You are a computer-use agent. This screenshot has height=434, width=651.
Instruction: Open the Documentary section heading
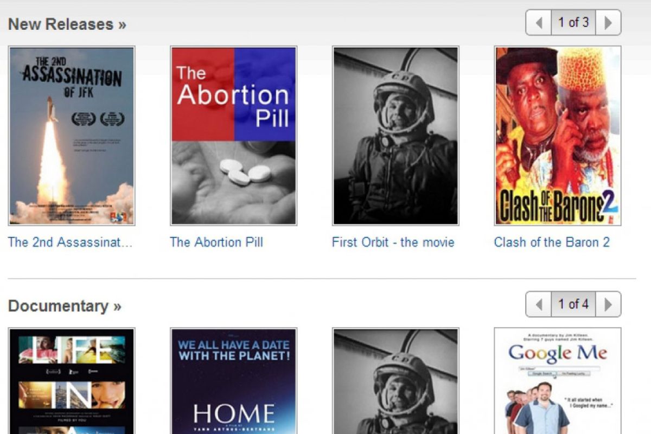(65, 306)
